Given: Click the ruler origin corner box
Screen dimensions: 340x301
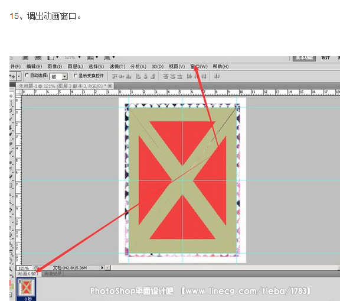Looking at the screenshot, I should [x=19, y=93].
